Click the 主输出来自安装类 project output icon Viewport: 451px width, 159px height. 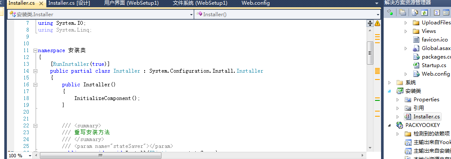coord(408,151)
